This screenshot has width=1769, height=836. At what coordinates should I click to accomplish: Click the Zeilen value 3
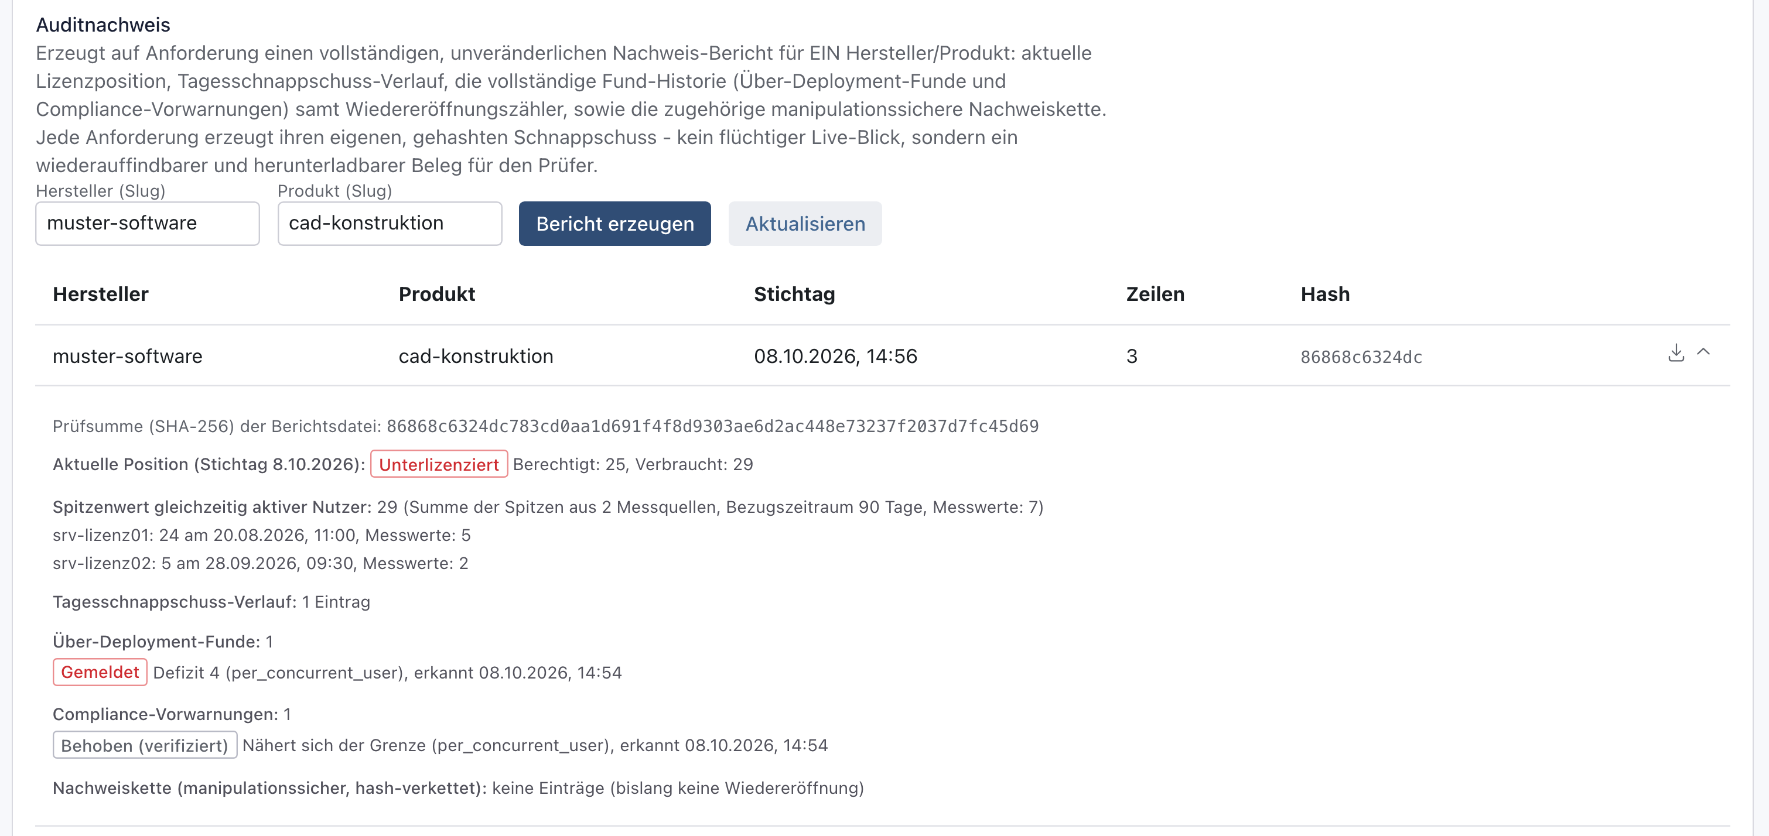tap(1132, 356)
